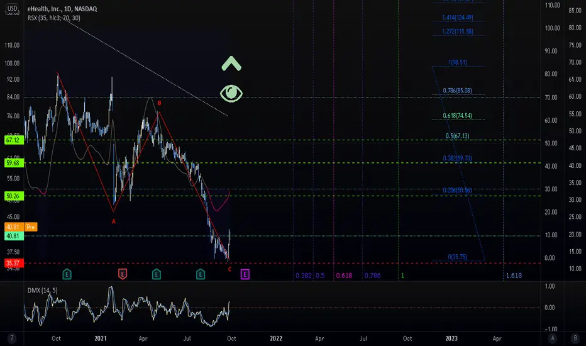Click the green 50.26 price label

13,196
